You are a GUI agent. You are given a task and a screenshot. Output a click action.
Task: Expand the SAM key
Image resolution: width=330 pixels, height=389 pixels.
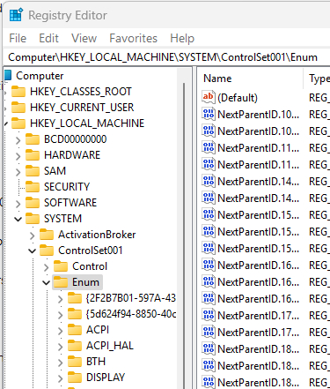18,172
